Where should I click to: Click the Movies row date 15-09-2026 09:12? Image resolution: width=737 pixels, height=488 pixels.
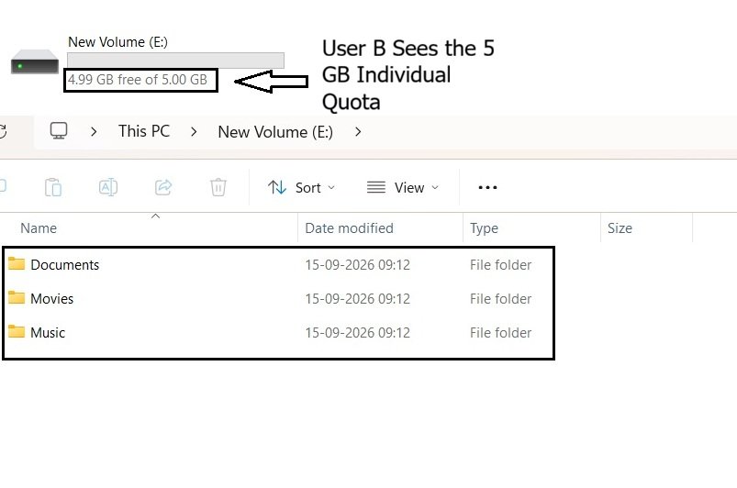coord(358,299)
